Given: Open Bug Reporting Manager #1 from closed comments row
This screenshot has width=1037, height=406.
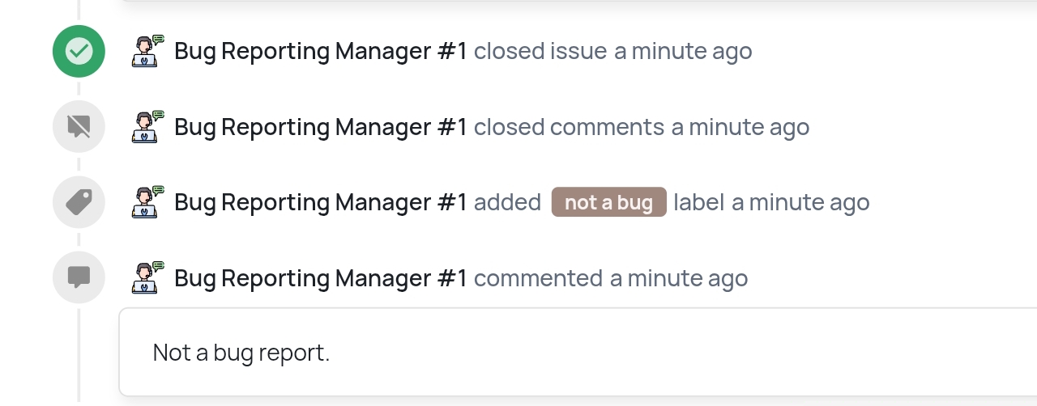Looking at the screenshot, I should [x=321, y=127].
